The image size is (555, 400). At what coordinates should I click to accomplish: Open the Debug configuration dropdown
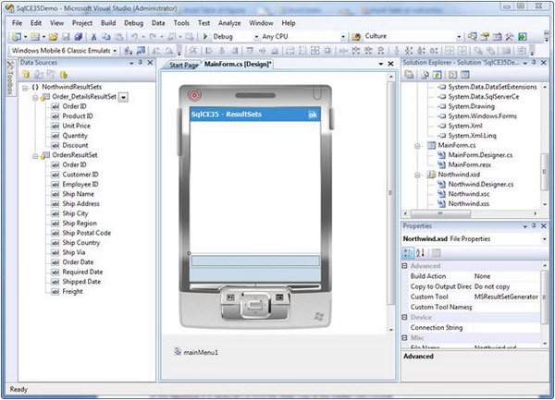coord(256,37)
